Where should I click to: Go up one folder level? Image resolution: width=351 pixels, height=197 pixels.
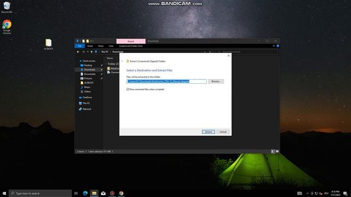92,52
